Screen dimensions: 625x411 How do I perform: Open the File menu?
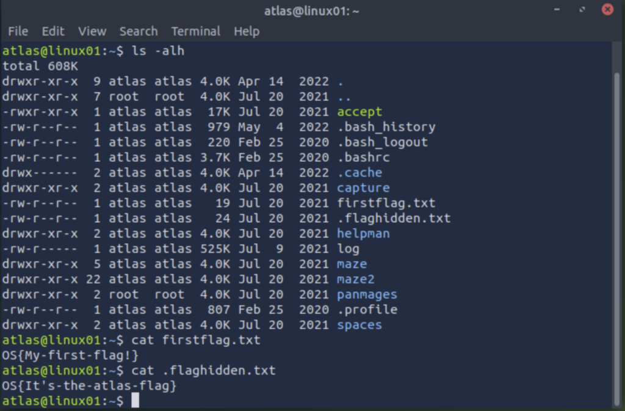coord(18,31)
